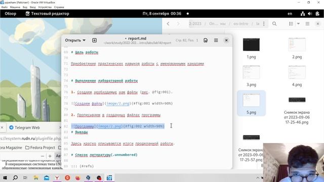Screen dimensions: 324x182
Task: Click the 'Выполнение лабораторной работы' heading line
Action: pyautogui.click(x=104, y=81)
